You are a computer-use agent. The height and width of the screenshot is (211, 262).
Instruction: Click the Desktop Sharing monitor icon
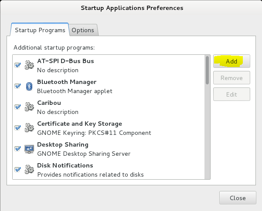(x=29, y=149)
